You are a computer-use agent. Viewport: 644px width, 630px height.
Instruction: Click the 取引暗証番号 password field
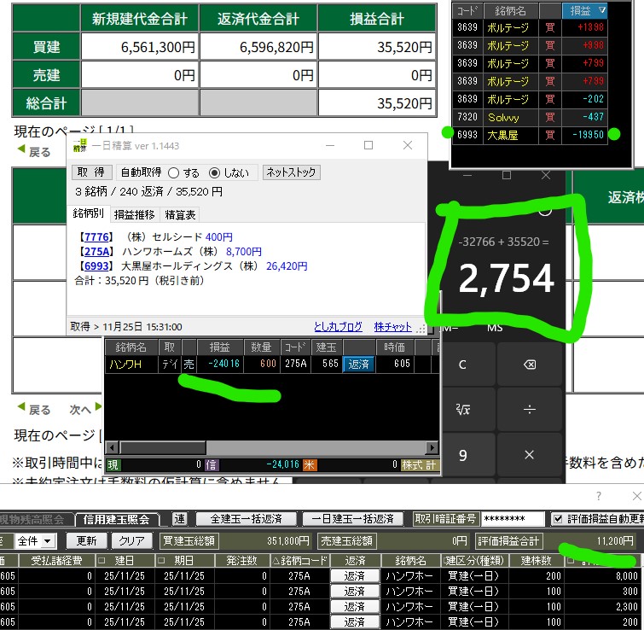point(512,518)
